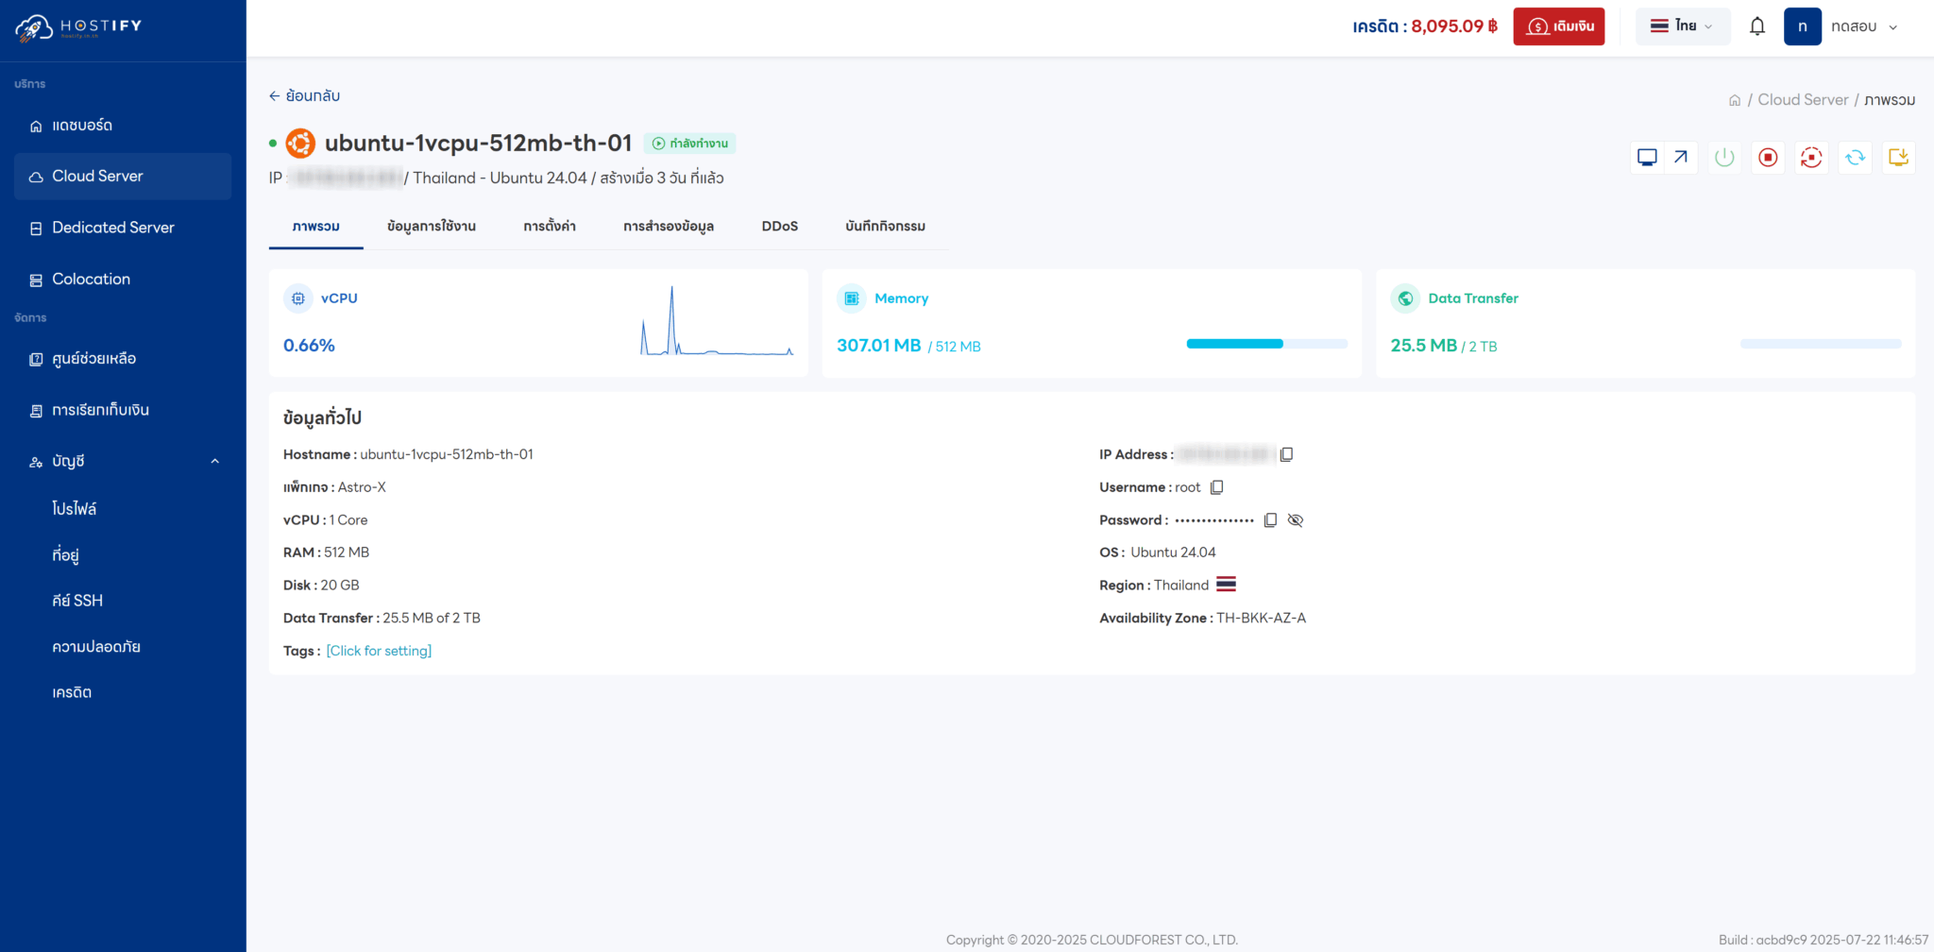Open Tags settings via Click for setting

(x=379, y=650)
